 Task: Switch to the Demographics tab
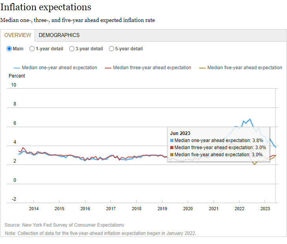click(59, 35)
